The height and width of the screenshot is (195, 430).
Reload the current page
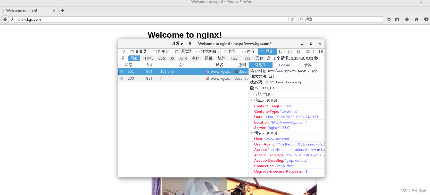point(292,19)
